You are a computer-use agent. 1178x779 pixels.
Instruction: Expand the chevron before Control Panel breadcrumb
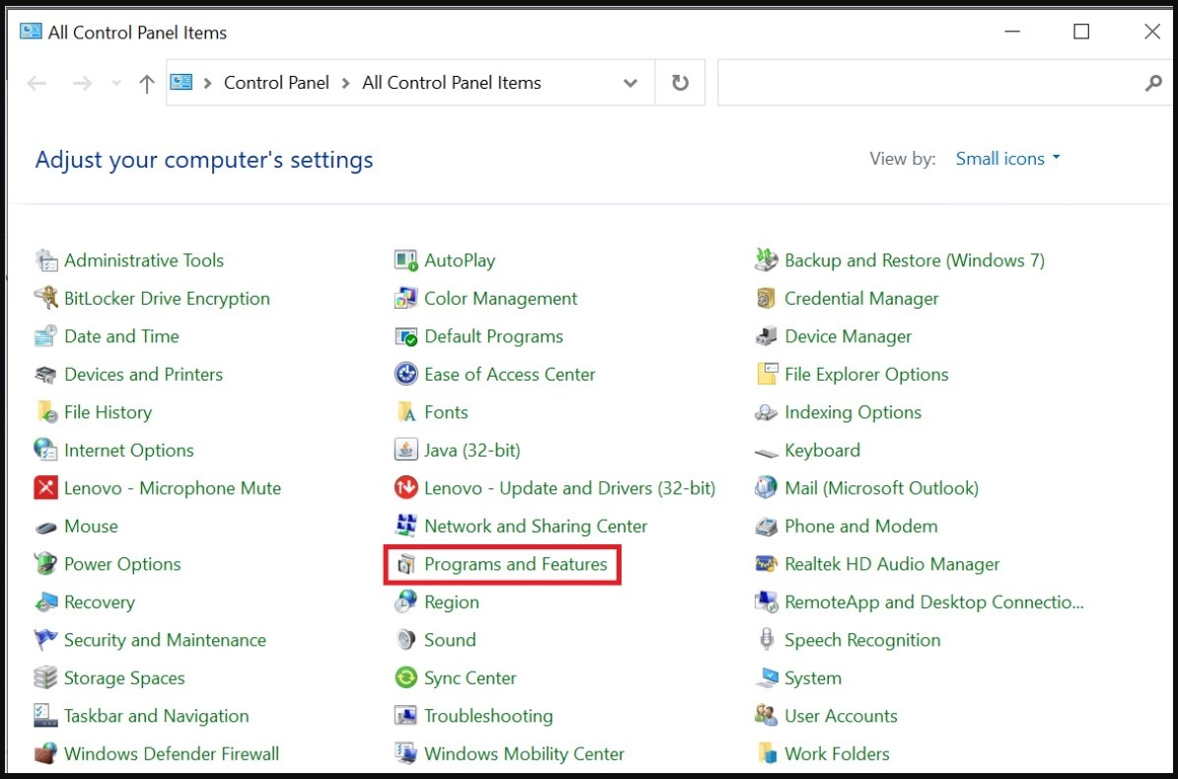(x=207, y=83)
